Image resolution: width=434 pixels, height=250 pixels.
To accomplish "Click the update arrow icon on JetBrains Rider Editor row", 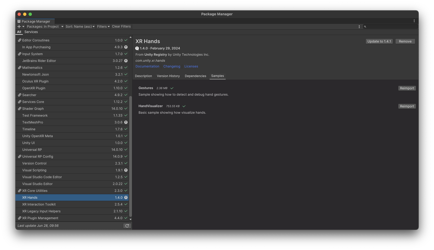I will point(126,61).
